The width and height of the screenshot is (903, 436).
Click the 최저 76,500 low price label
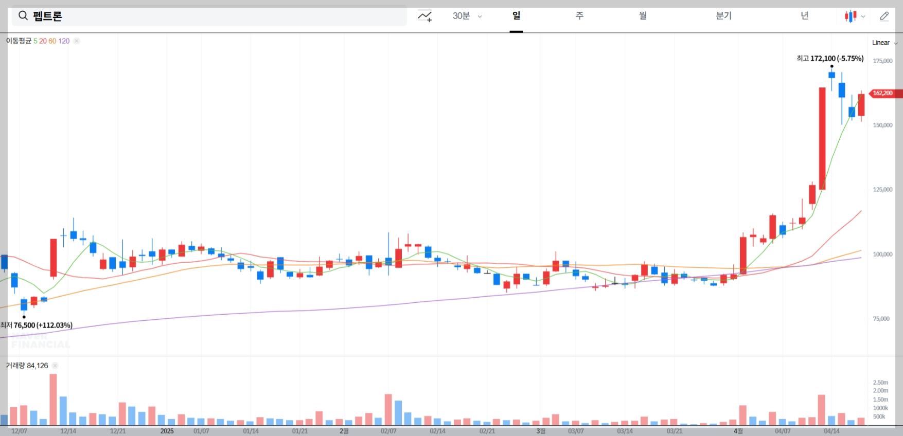tap(37, 325)
